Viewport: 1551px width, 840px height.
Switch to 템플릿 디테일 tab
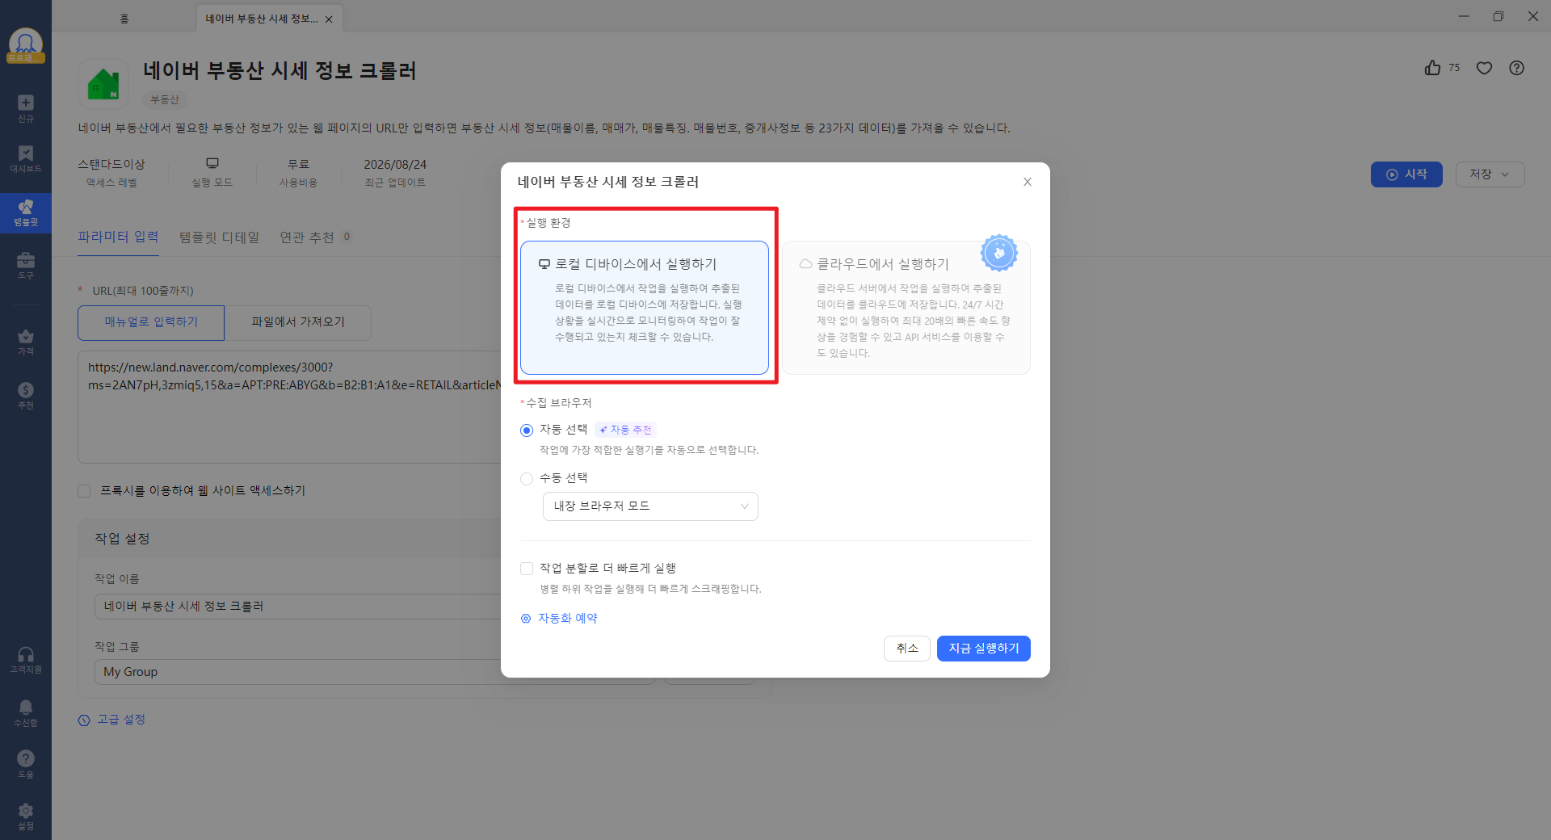coord(219,237)
